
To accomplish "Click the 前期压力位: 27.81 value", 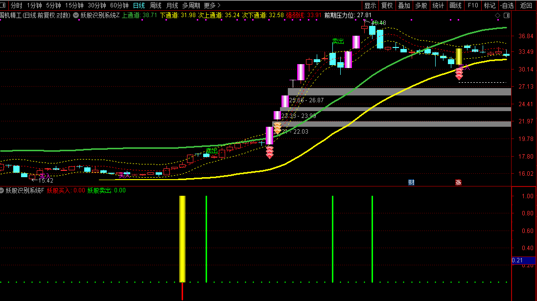I will coord(348,15).
